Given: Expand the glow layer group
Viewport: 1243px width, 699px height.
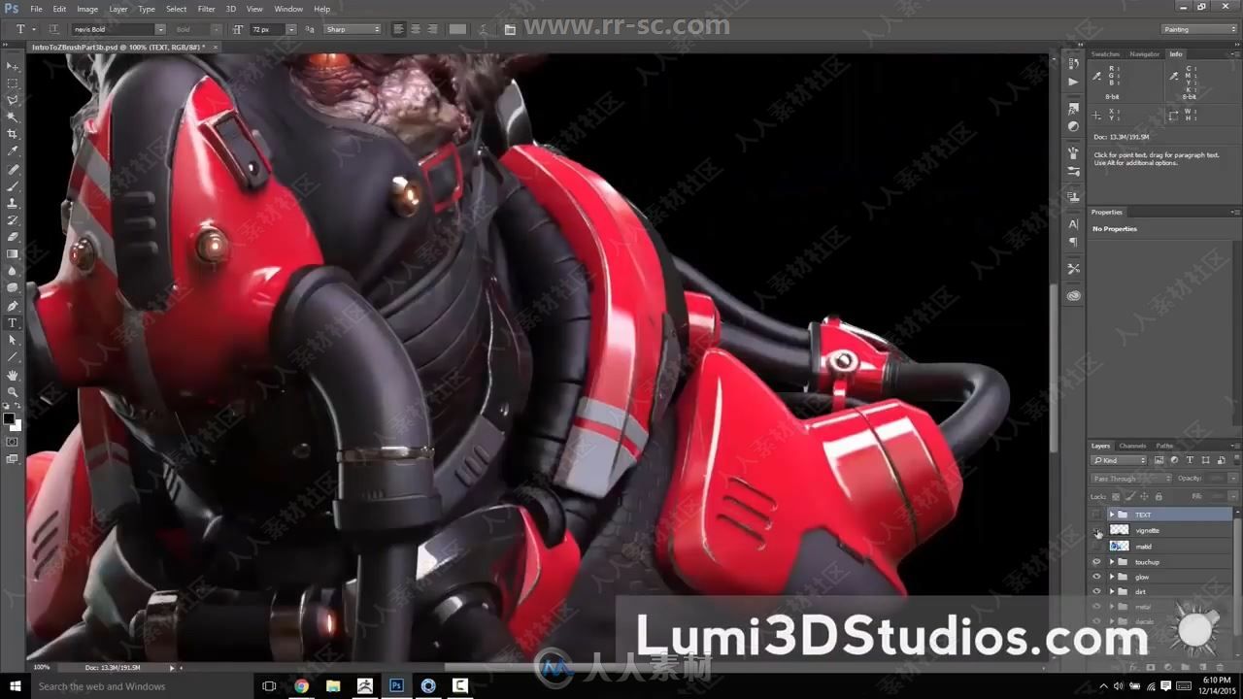Looking at the screenshot, I should click(1112, 577).
